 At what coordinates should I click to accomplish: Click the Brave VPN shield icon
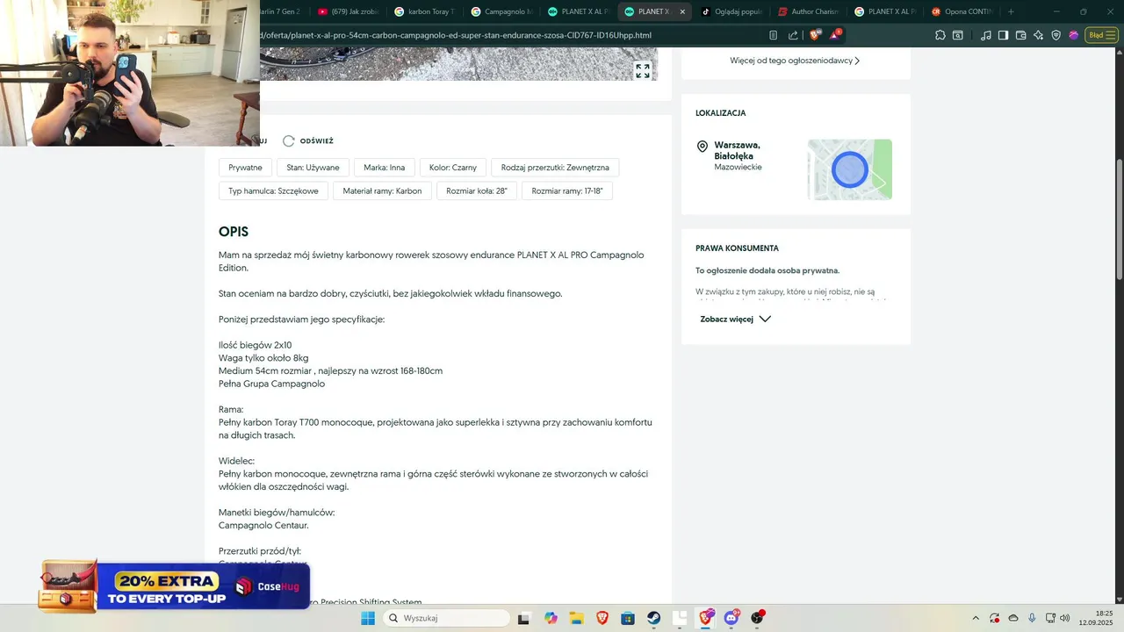coord(1056,35)
